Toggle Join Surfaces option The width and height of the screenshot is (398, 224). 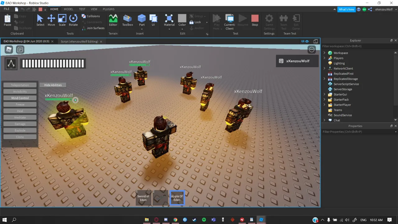point(93,28)
